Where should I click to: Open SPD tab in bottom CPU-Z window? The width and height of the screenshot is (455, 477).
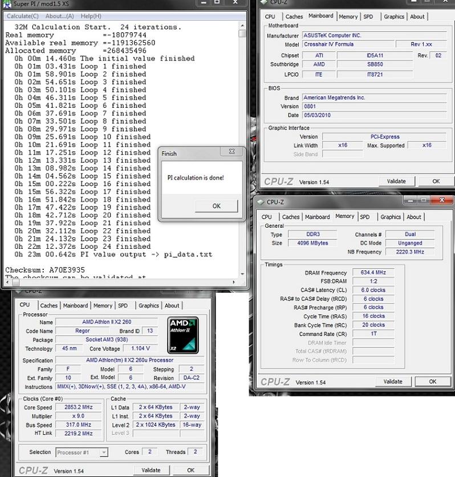pyautogui.click(x=123, y=305)
